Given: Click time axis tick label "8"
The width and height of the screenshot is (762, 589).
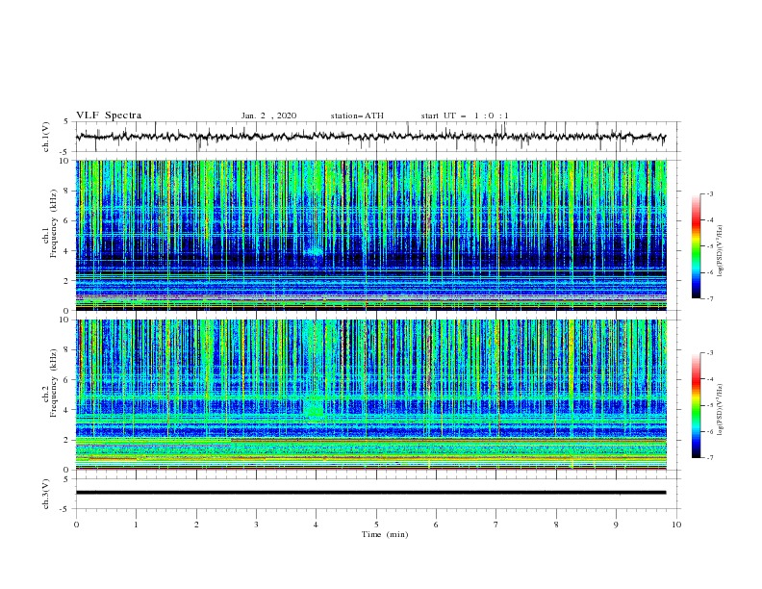Looking at the screenshot, I should pyautogui.click(x=556, y=525).
